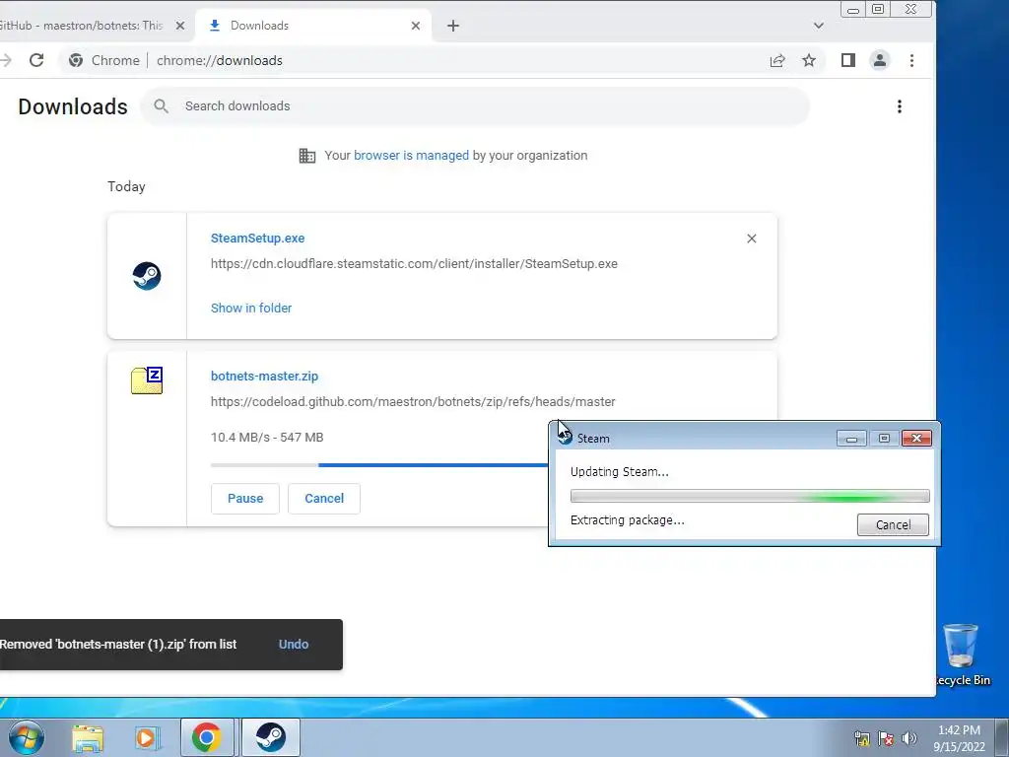The height and width of the screenshot is (757, 1009).
Task: Click the Chrome site info icon in address bar
Action: [x=76, y=60]
